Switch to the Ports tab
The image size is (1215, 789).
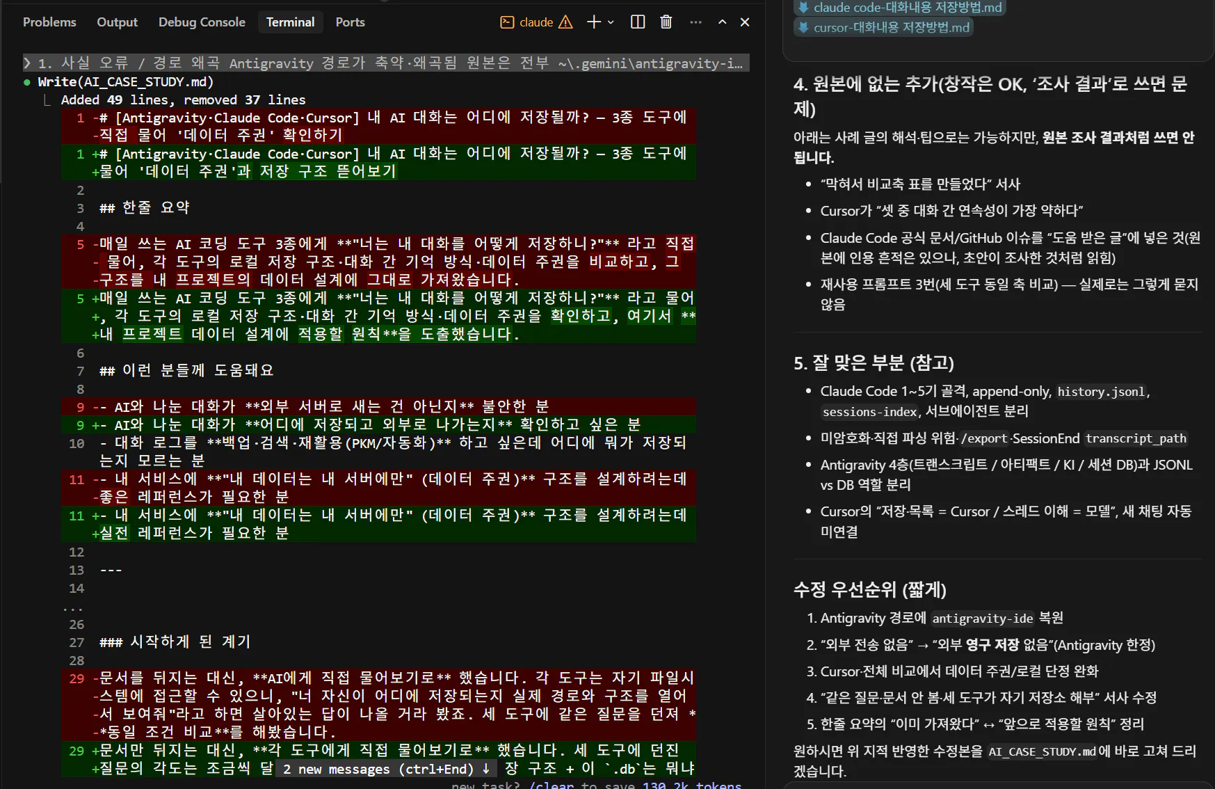tap(350, 22)
